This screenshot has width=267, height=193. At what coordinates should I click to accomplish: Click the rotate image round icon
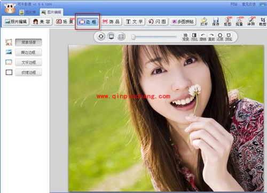coord(101,37)
